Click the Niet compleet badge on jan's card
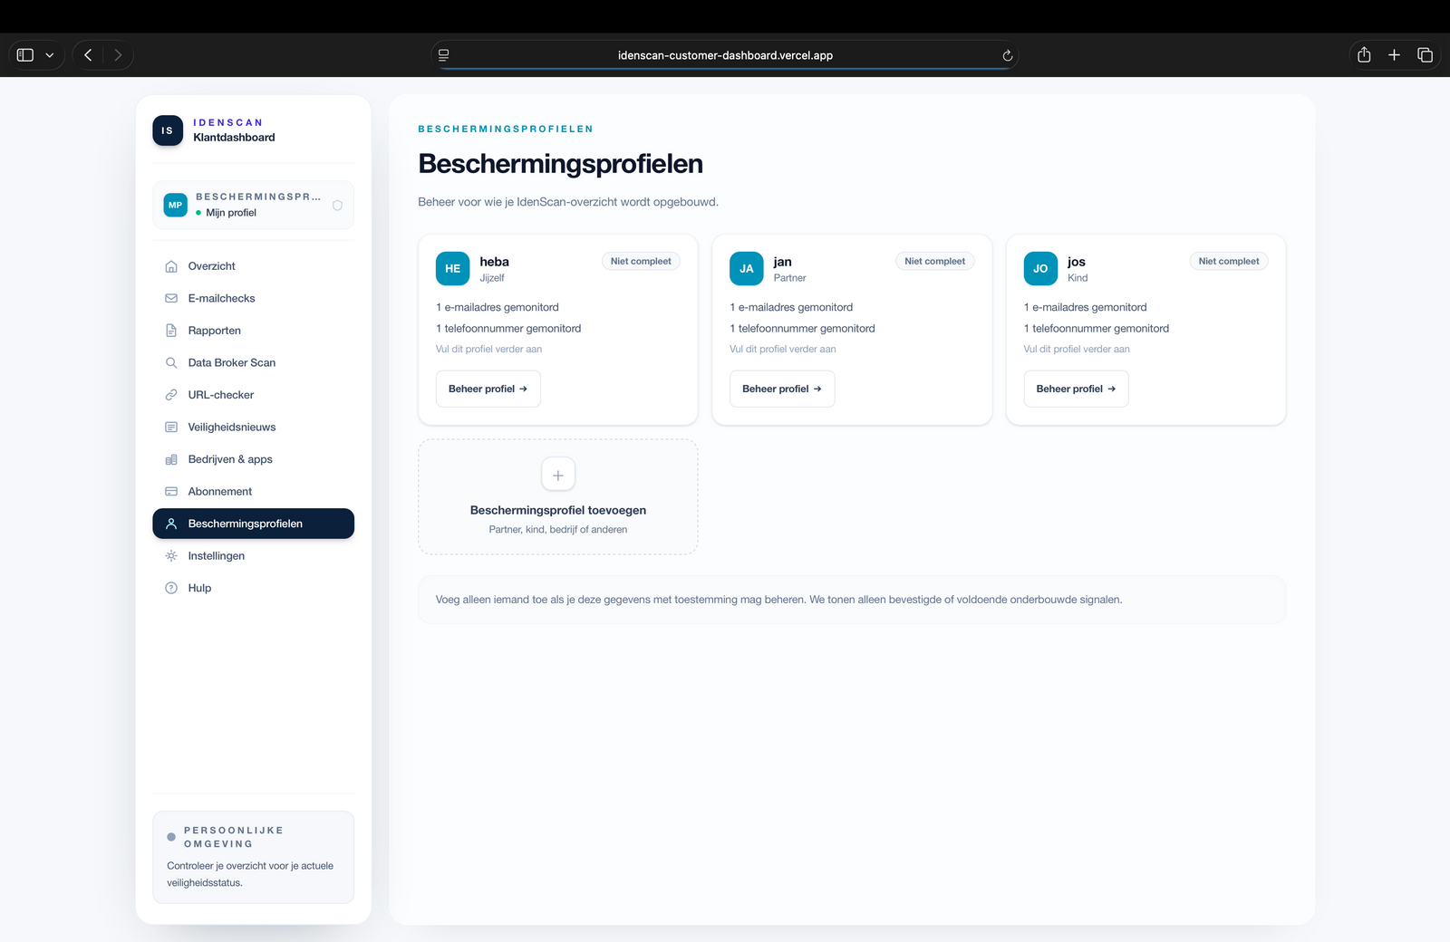The image size is (1450, 942). 934,261
